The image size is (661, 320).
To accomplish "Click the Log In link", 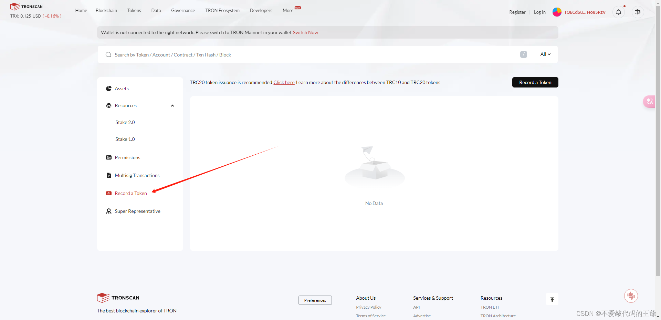I will pos(539,12).
